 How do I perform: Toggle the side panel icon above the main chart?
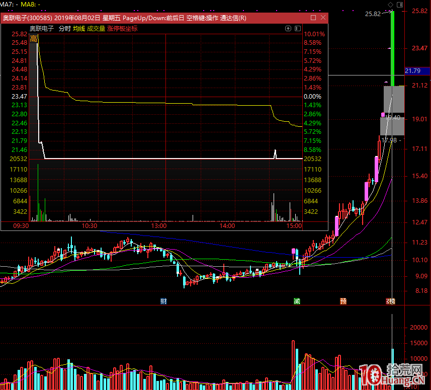click(x=400, y=5)
